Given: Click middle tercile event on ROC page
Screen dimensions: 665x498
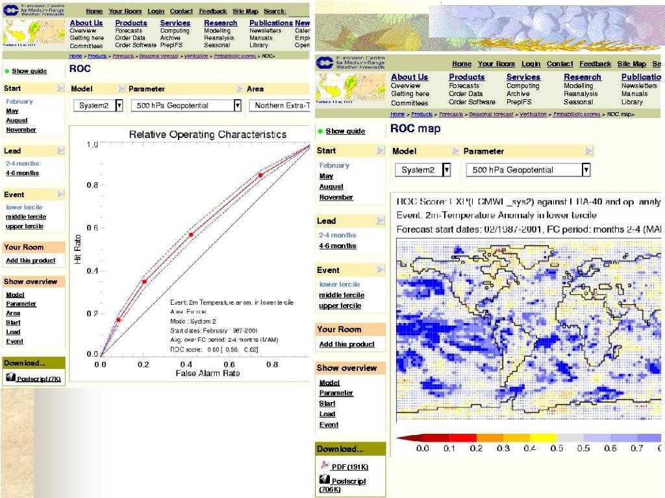Looking at the screenshot, I should pos(26,217).
